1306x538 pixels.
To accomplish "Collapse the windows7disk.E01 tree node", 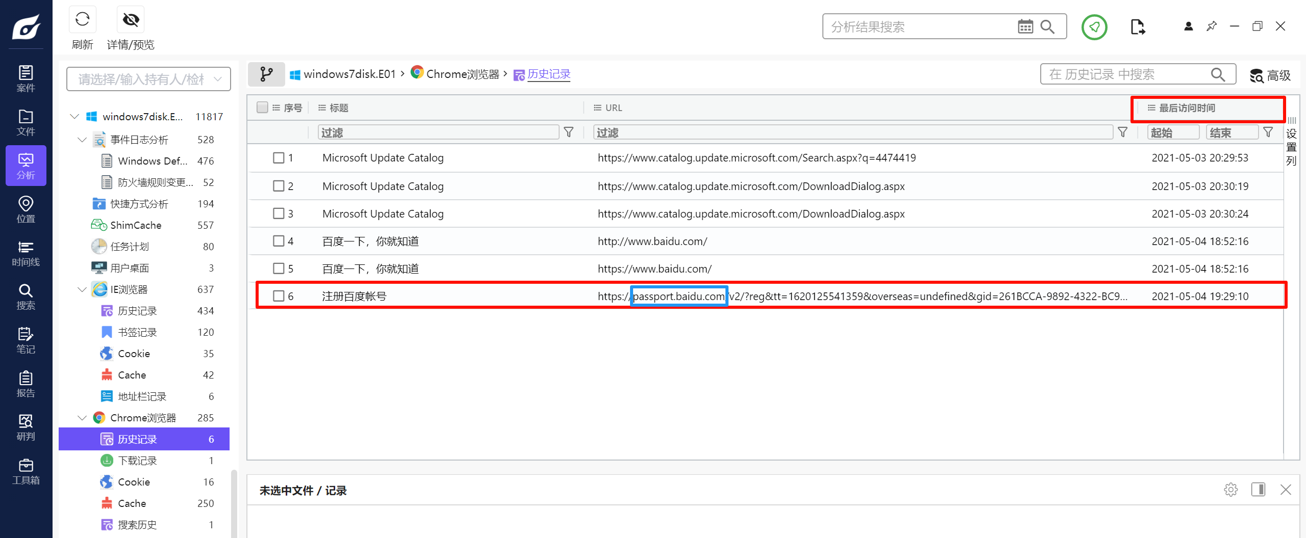I will tap(74, 117).
